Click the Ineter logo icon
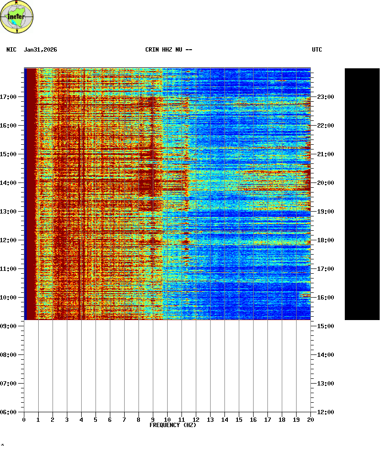The image size is (383, 450). [x=17, y=17]
